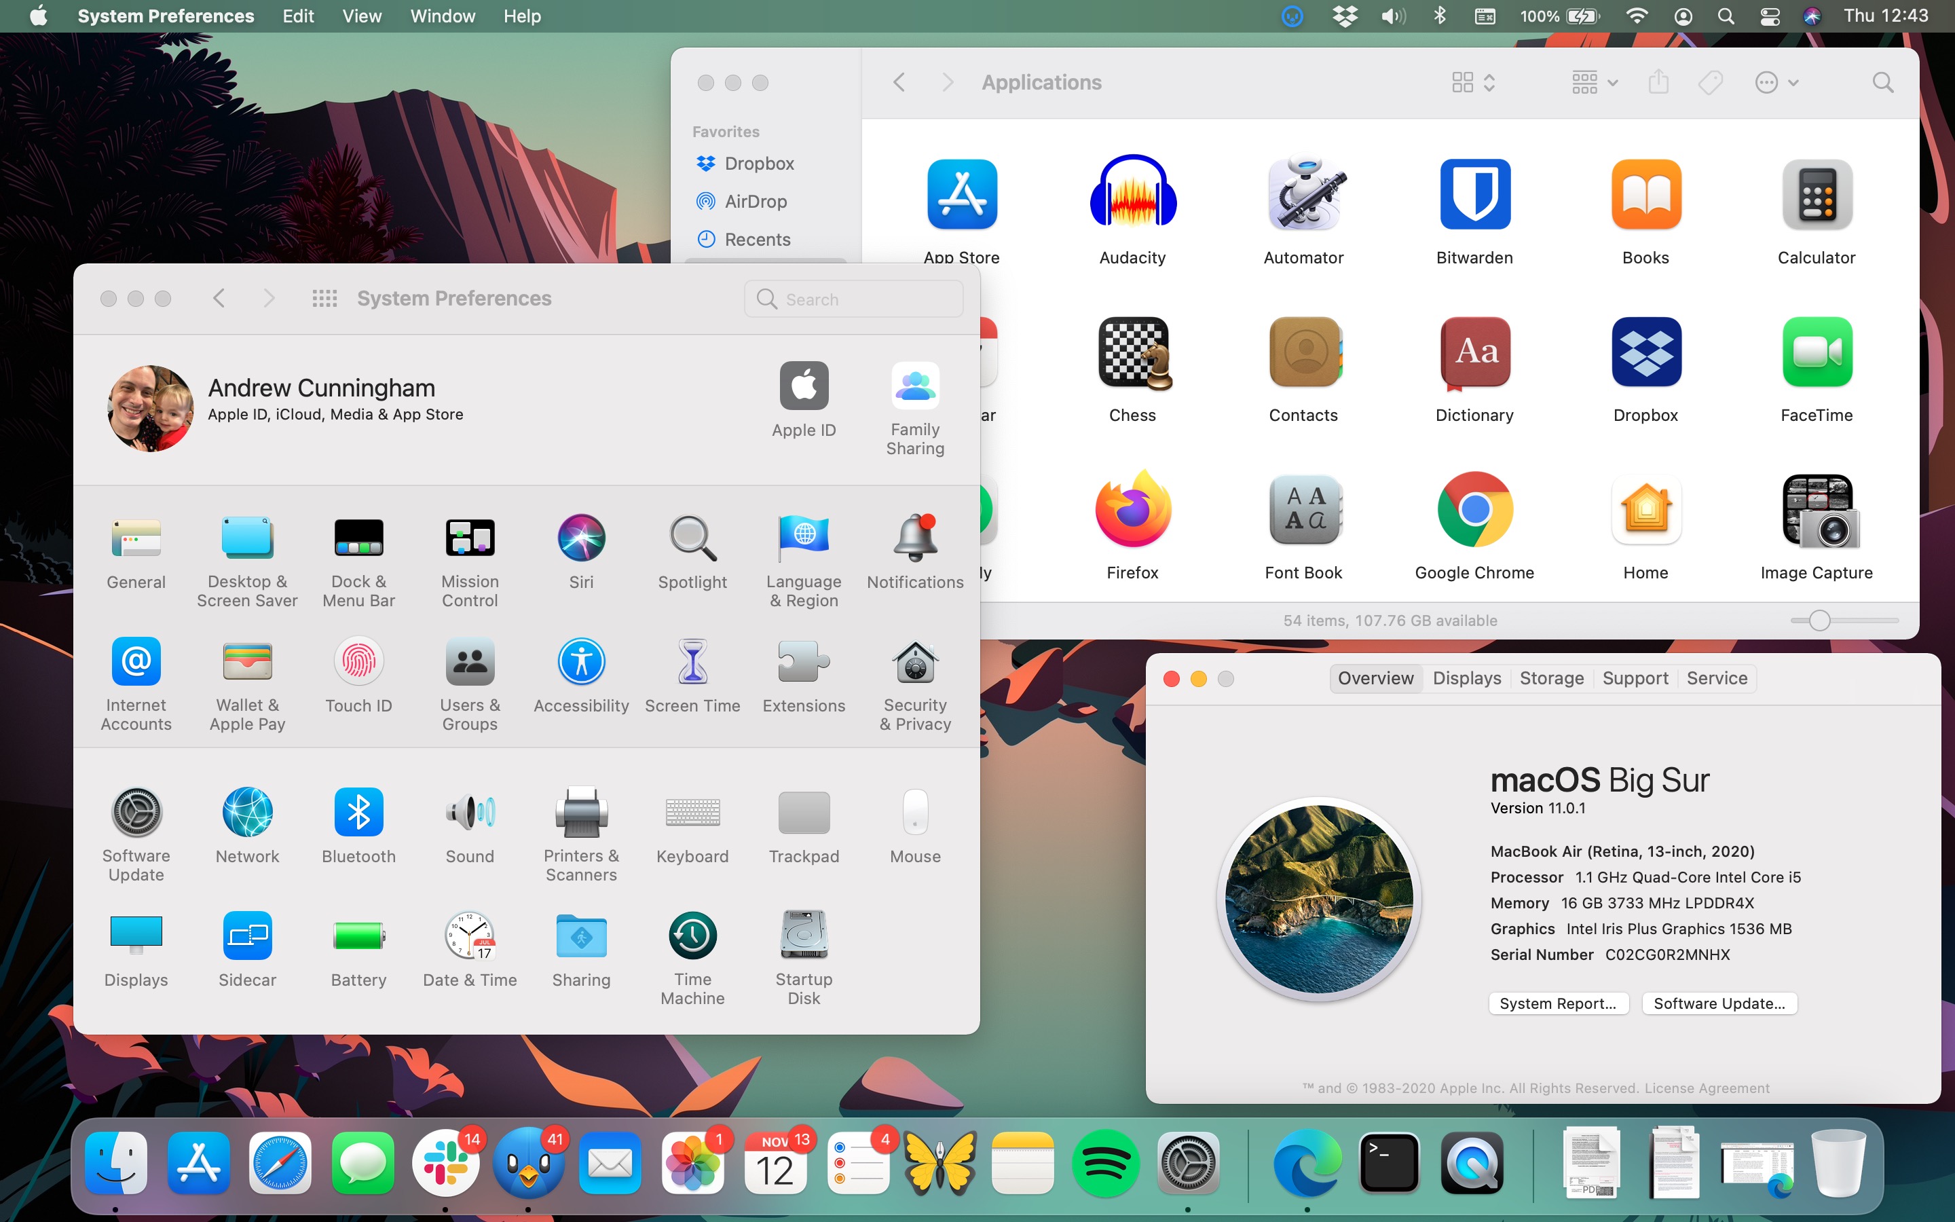Click the Storage tab in About This Mac
The width and height of the screenshot is (1955, 1222).
1550,677
